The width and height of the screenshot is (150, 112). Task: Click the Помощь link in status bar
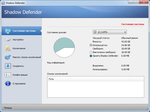[x=8, y=108]
